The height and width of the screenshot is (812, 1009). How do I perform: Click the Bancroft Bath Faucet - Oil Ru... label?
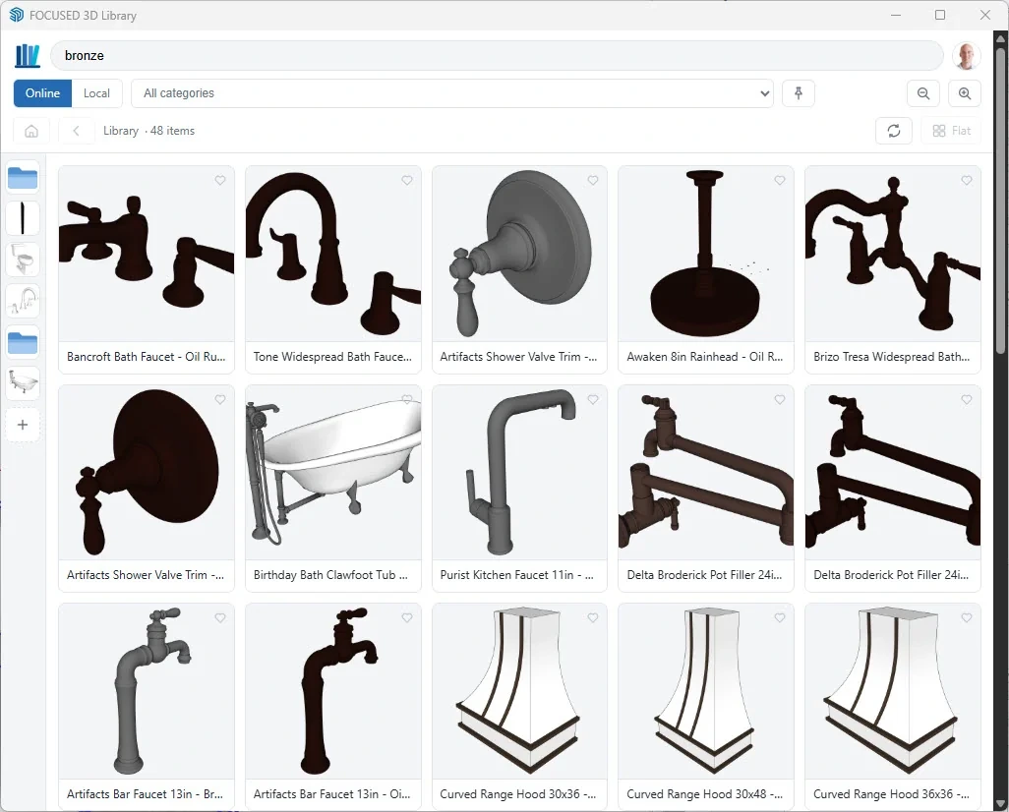[x=147, y=357]
